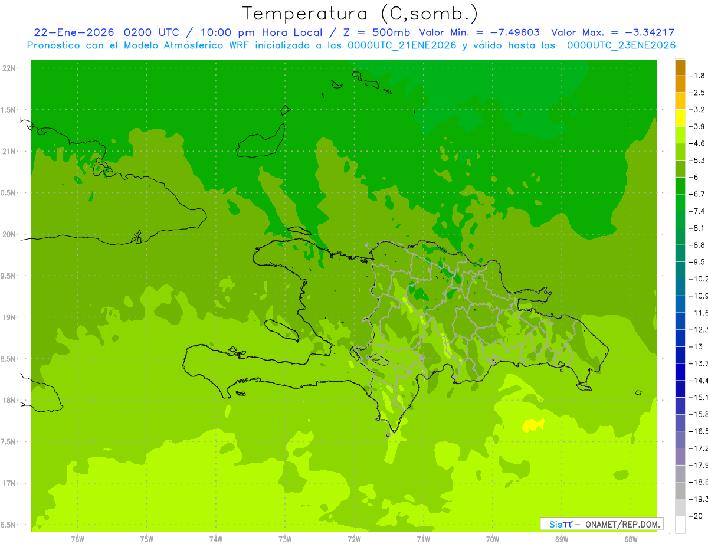The height and width of the screenshot is (547, 708).
Task: Click the '71W' longitude label
Action: (x=423, y=539)
